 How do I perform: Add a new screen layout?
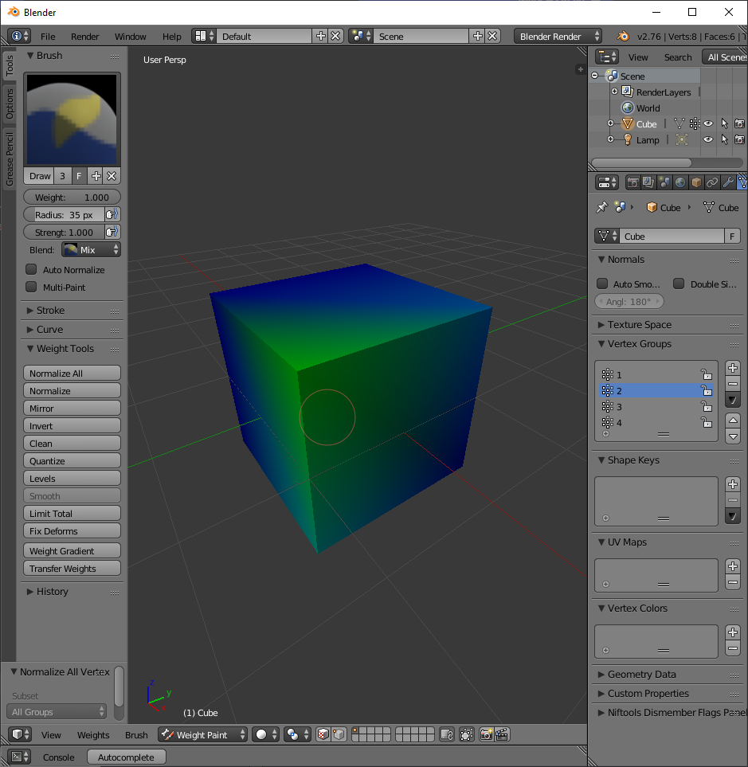tap(321, 36)
